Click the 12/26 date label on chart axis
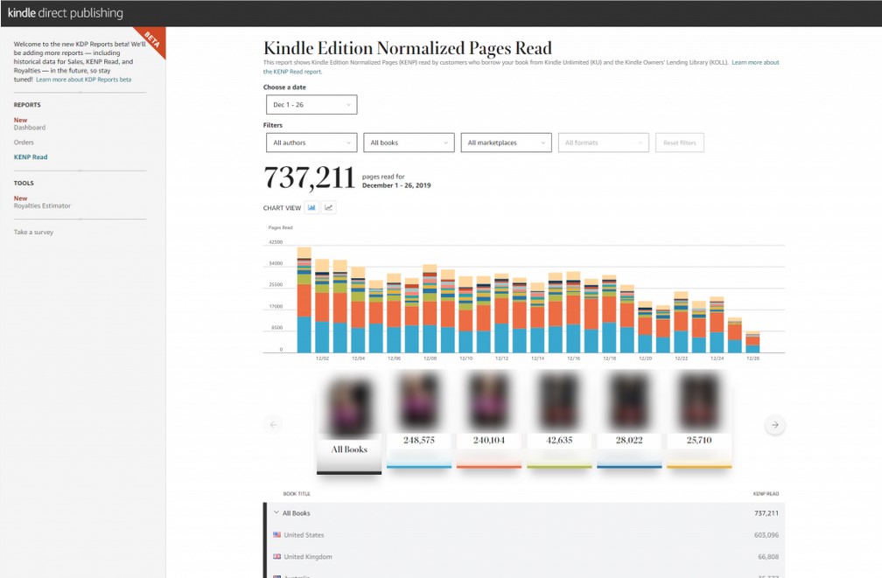The height and width of the screenshot is (578, 882). point(752,359)
